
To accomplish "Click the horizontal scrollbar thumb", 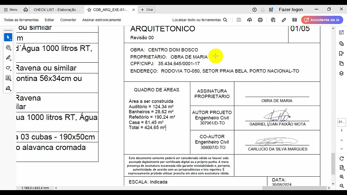I will pos(294,188).
